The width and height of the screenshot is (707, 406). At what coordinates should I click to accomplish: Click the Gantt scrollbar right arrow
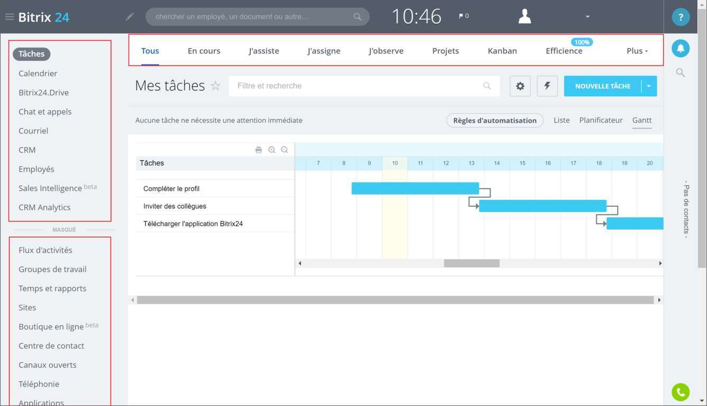click(660, 263)
